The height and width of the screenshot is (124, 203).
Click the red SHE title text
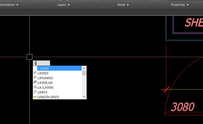[194, 23]
